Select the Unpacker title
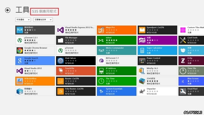Screen dimensions: 204x115 (151, 89)
